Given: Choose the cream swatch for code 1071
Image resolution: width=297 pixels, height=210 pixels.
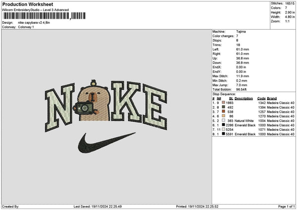Looking at the screenshot, I should click(x=224, y=129).
